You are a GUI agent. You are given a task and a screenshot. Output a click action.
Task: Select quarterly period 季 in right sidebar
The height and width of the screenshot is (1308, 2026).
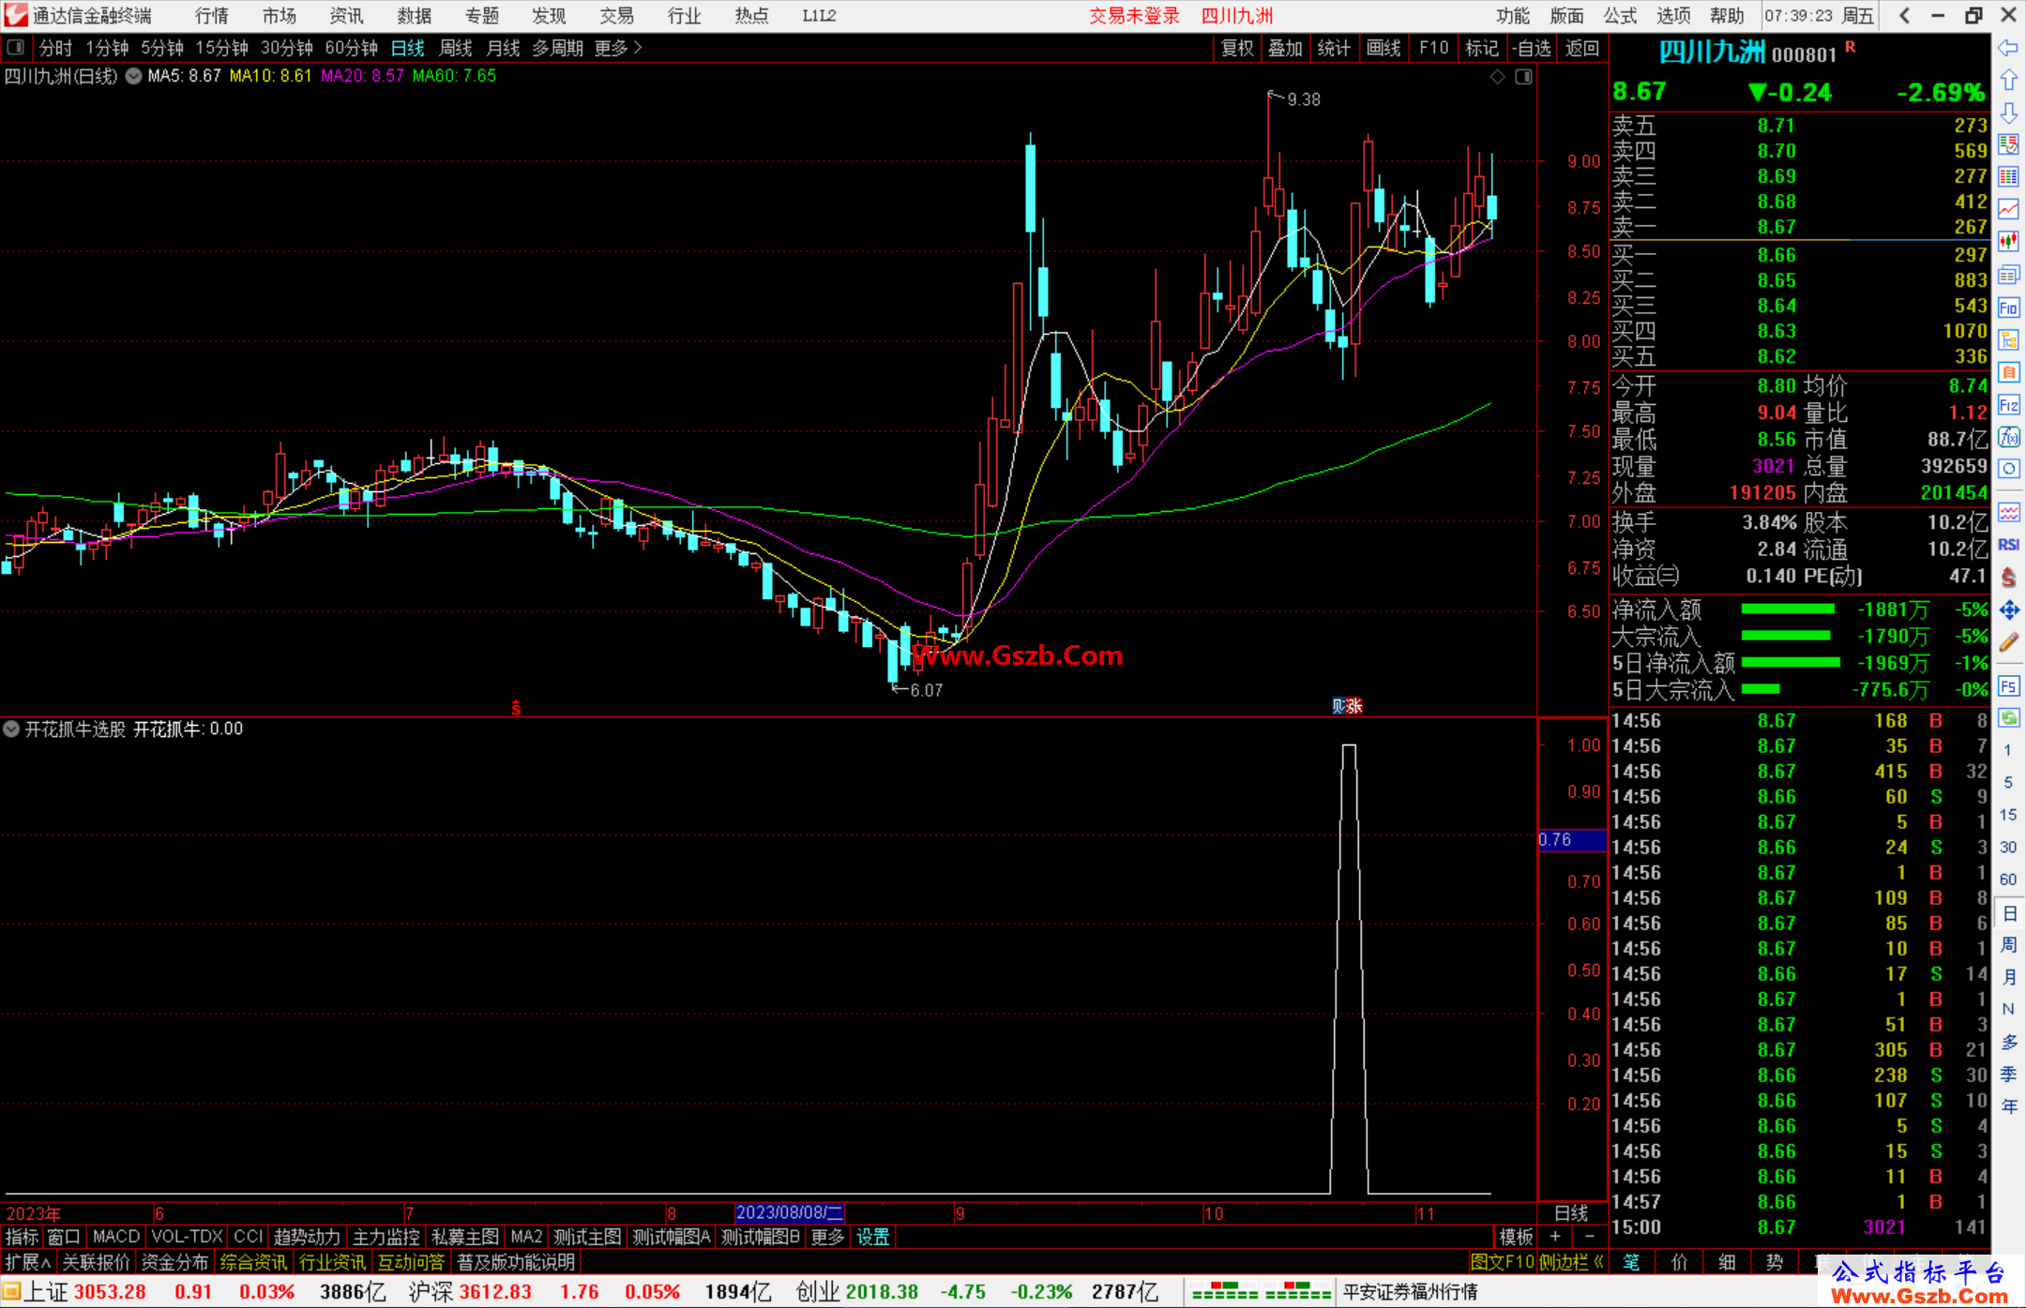[x=2008, y=1075]
